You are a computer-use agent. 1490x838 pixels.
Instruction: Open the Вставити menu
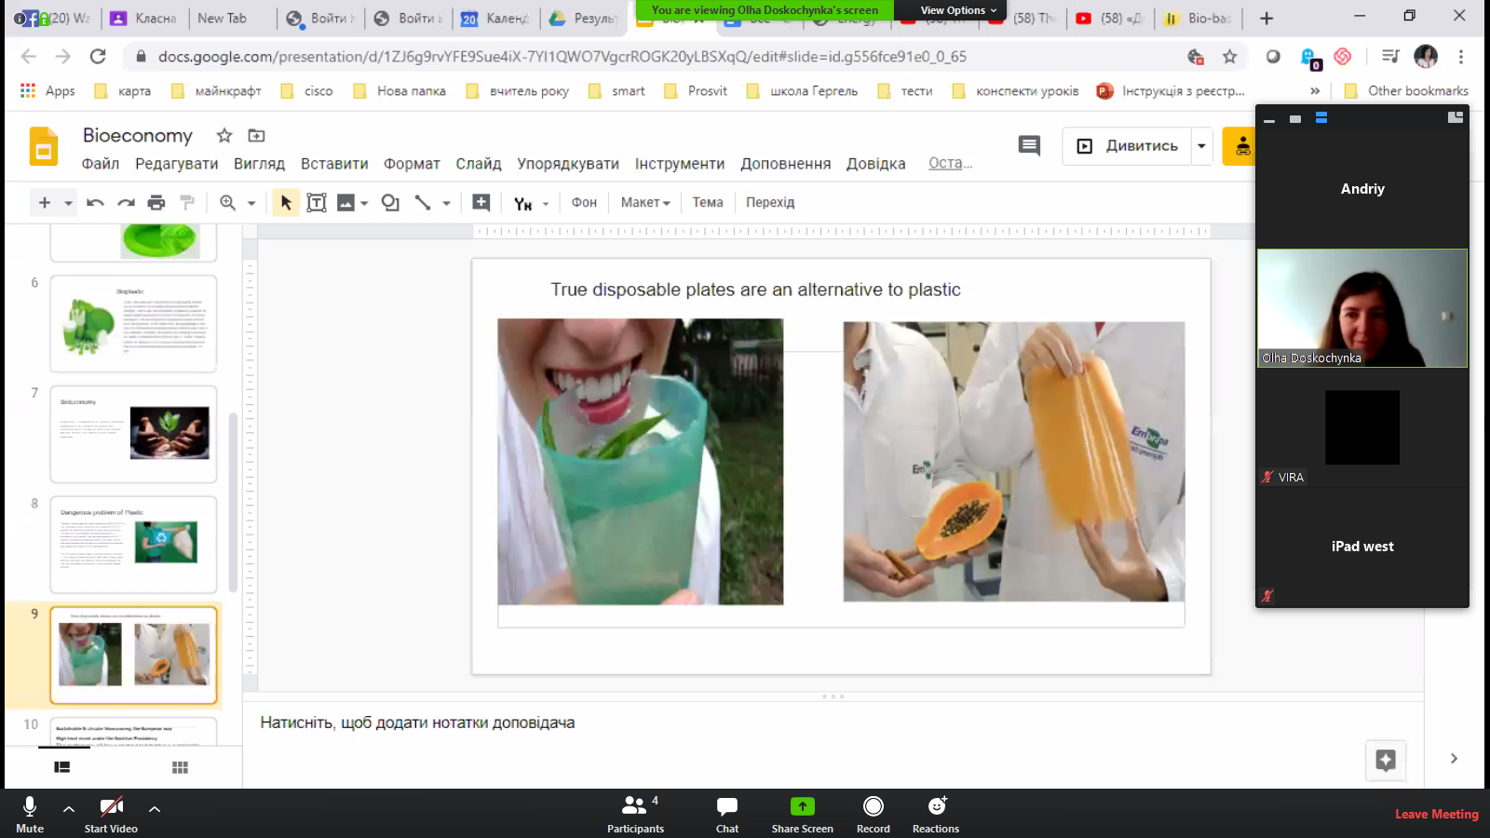click(x=334, y=164)
